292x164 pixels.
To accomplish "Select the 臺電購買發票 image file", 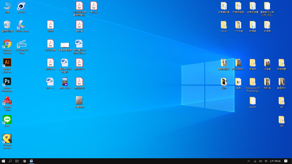I will click(x=65, y=47).
